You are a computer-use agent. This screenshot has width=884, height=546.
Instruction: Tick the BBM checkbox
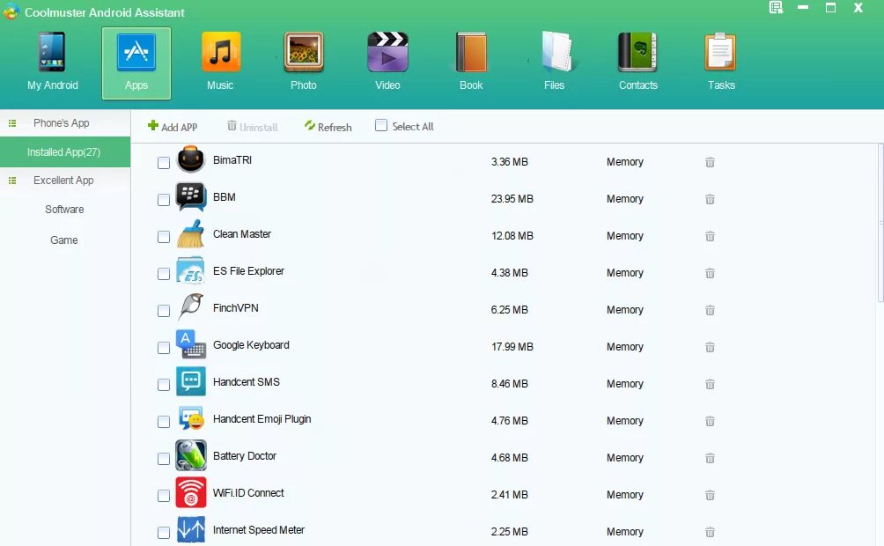[x=164, y=200]
